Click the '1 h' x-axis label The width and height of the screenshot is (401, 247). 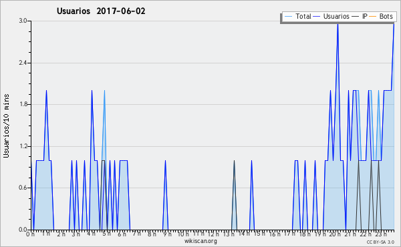tap(45, 234)
